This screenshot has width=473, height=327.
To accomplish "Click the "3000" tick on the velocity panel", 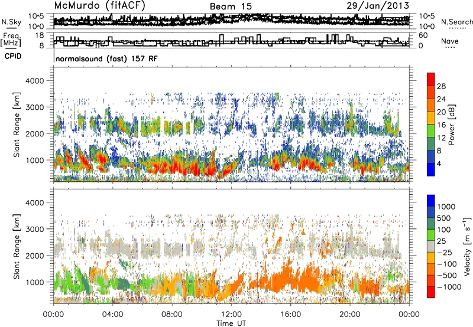I will pos(34,229).
